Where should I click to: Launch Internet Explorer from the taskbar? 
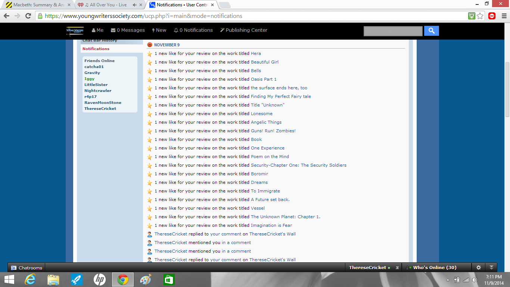click(30, 280)
